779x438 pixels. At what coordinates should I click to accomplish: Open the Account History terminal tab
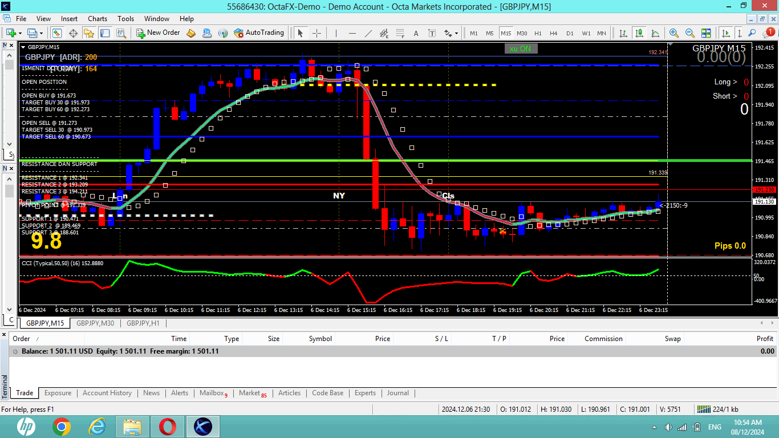click(x=107, y=393)
